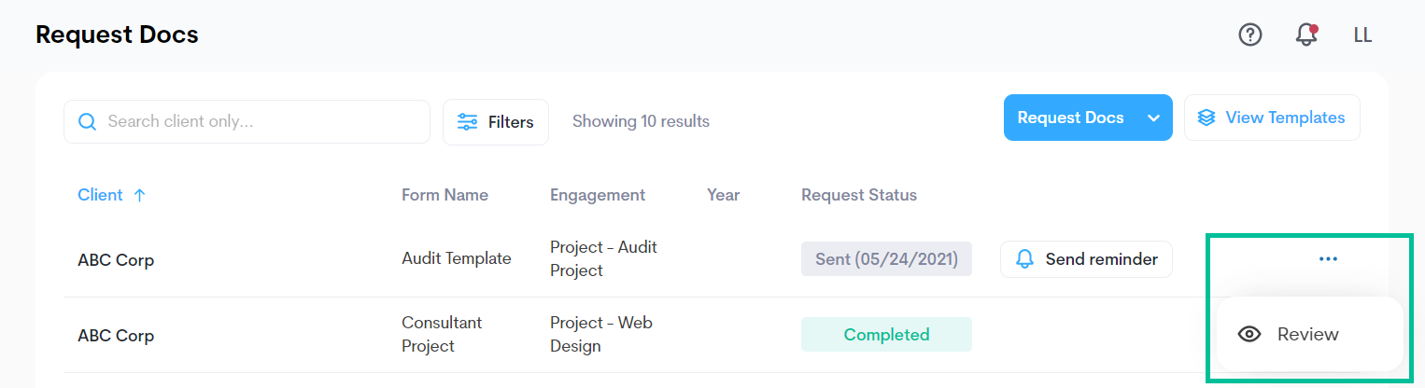This screenshot has height=388, width=1425.
Task: Open notifications bell icon
Action: point(1306,35)
